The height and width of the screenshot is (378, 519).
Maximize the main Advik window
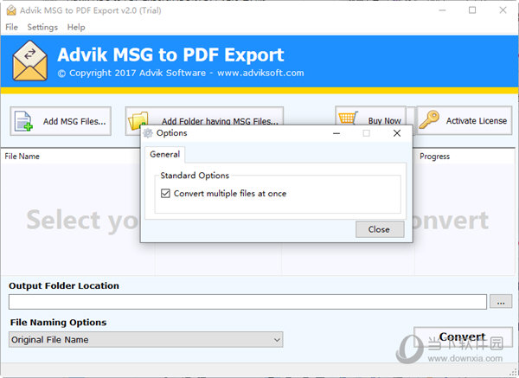click(x=472, y=10)
